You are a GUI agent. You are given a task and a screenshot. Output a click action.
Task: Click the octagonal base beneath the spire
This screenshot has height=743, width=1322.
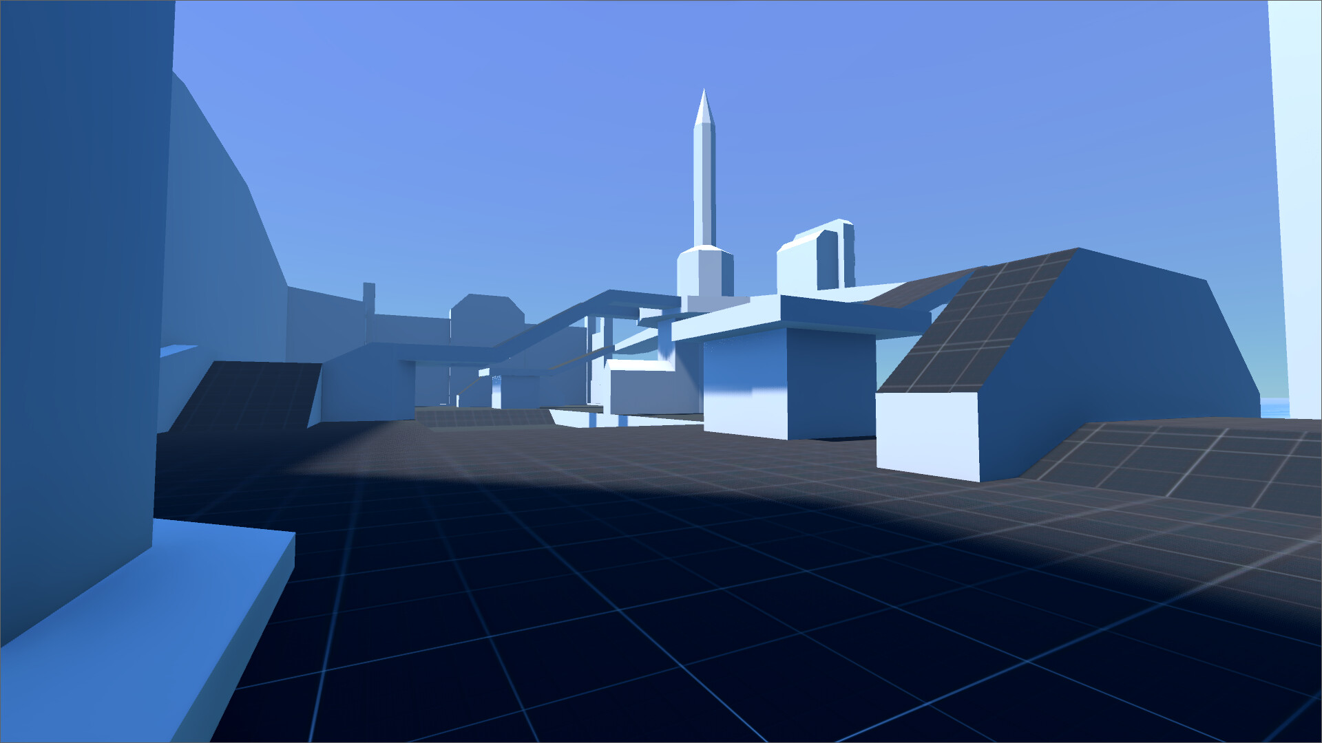point(704,272)
